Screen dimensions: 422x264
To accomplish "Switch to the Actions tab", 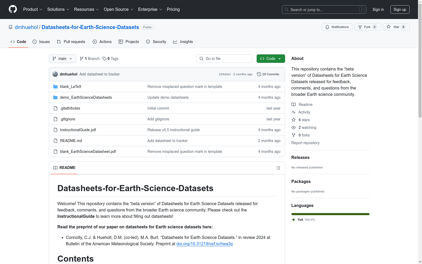I will [102, 42].
